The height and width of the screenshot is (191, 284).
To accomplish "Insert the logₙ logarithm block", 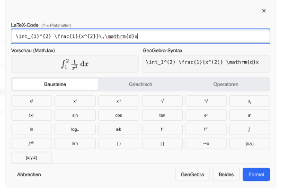I will [x=75, y=129].
